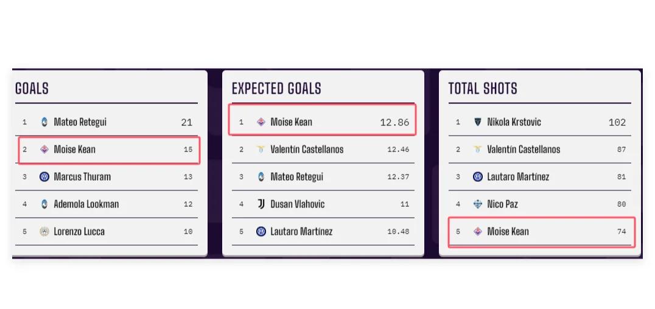The image size is (655, 309).
Task: Click the Fiorentina crest beside Moise Kean in Total Shots
Action: click(478, 232)
